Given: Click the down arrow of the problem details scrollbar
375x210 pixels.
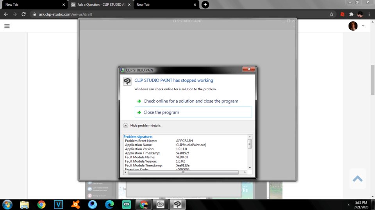Looking at the screenshot, I should [250, 168].
